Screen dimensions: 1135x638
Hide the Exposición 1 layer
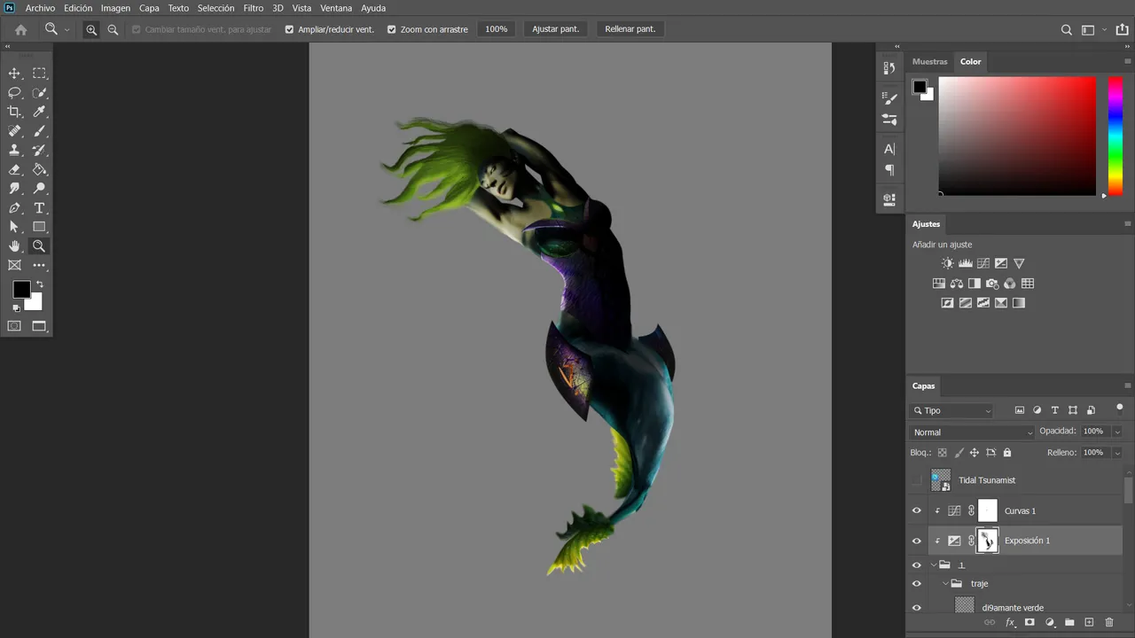917,541
